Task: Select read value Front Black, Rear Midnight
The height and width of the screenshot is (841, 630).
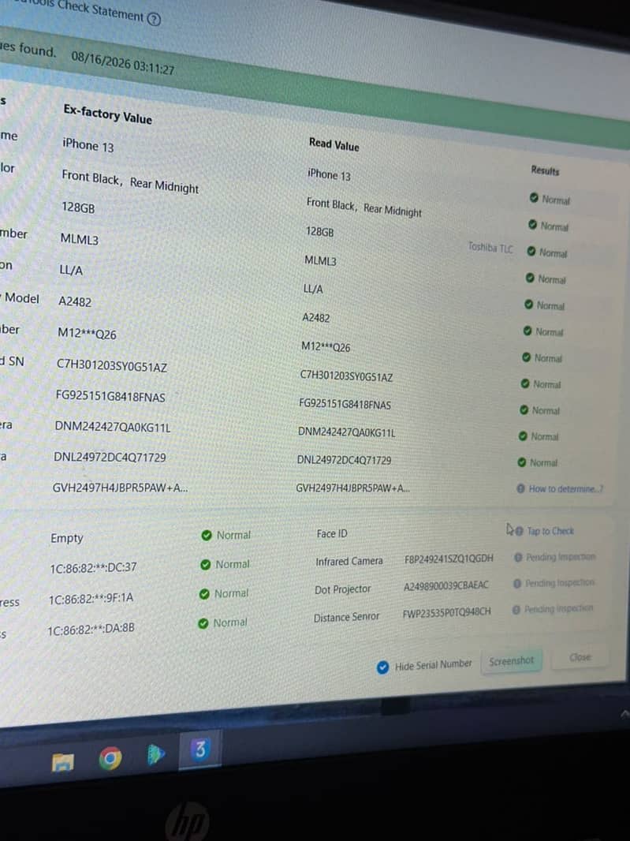Action: [x=364, y=207]
